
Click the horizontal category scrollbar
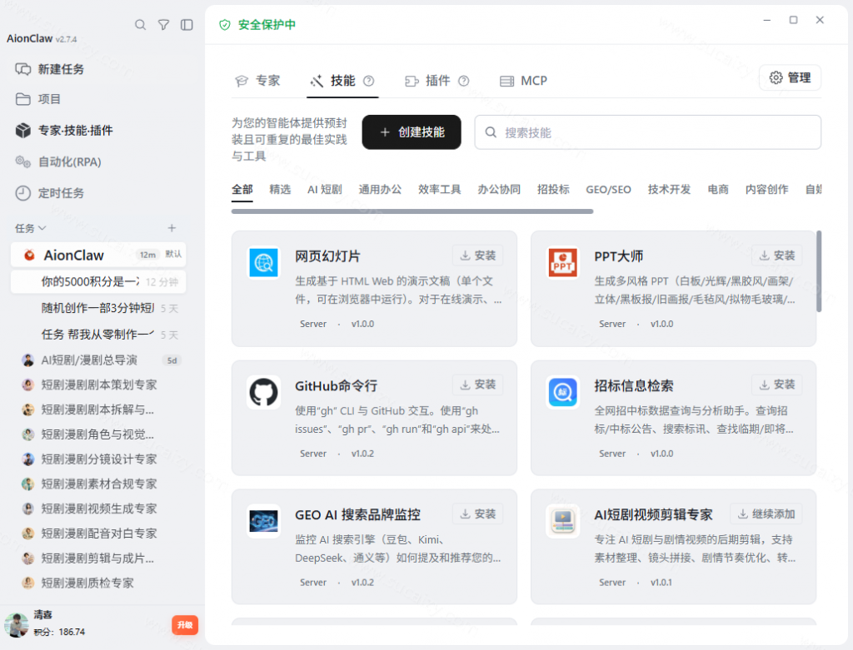[x=412, y=211]
